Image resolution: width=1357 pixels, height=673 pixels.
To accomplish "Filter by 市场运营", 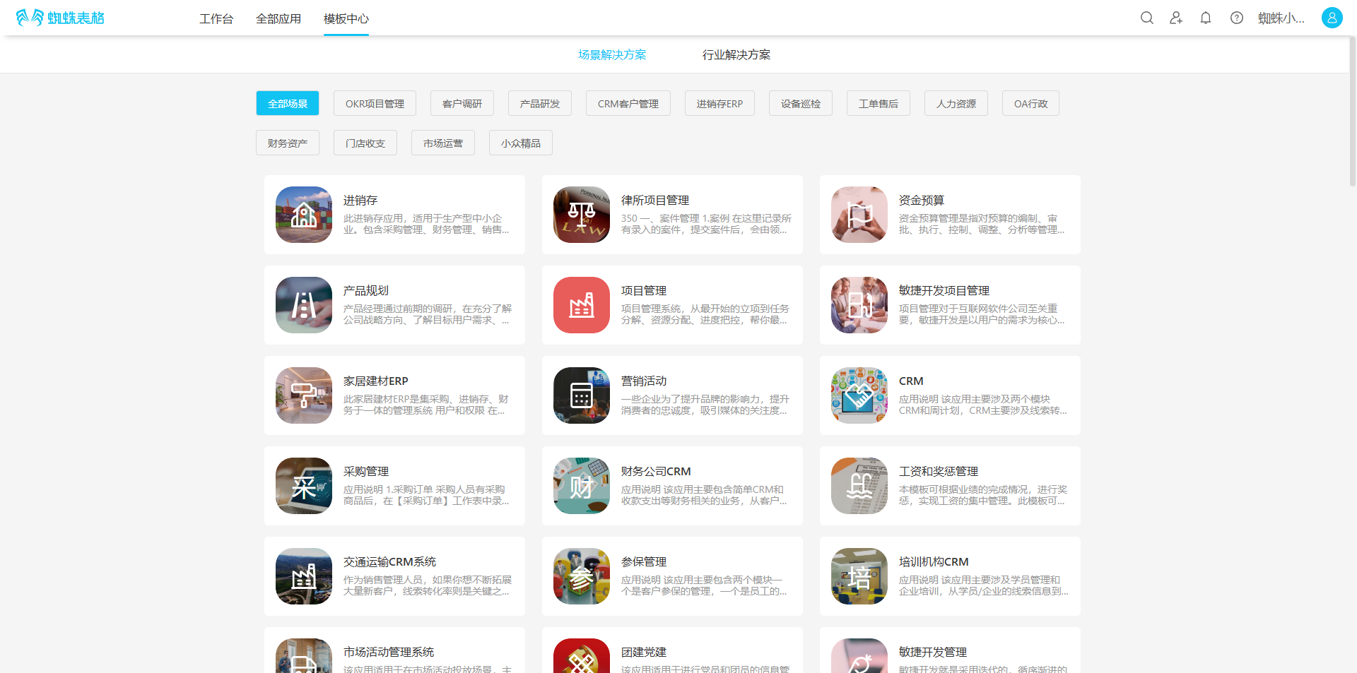I will tap(443, 143).
